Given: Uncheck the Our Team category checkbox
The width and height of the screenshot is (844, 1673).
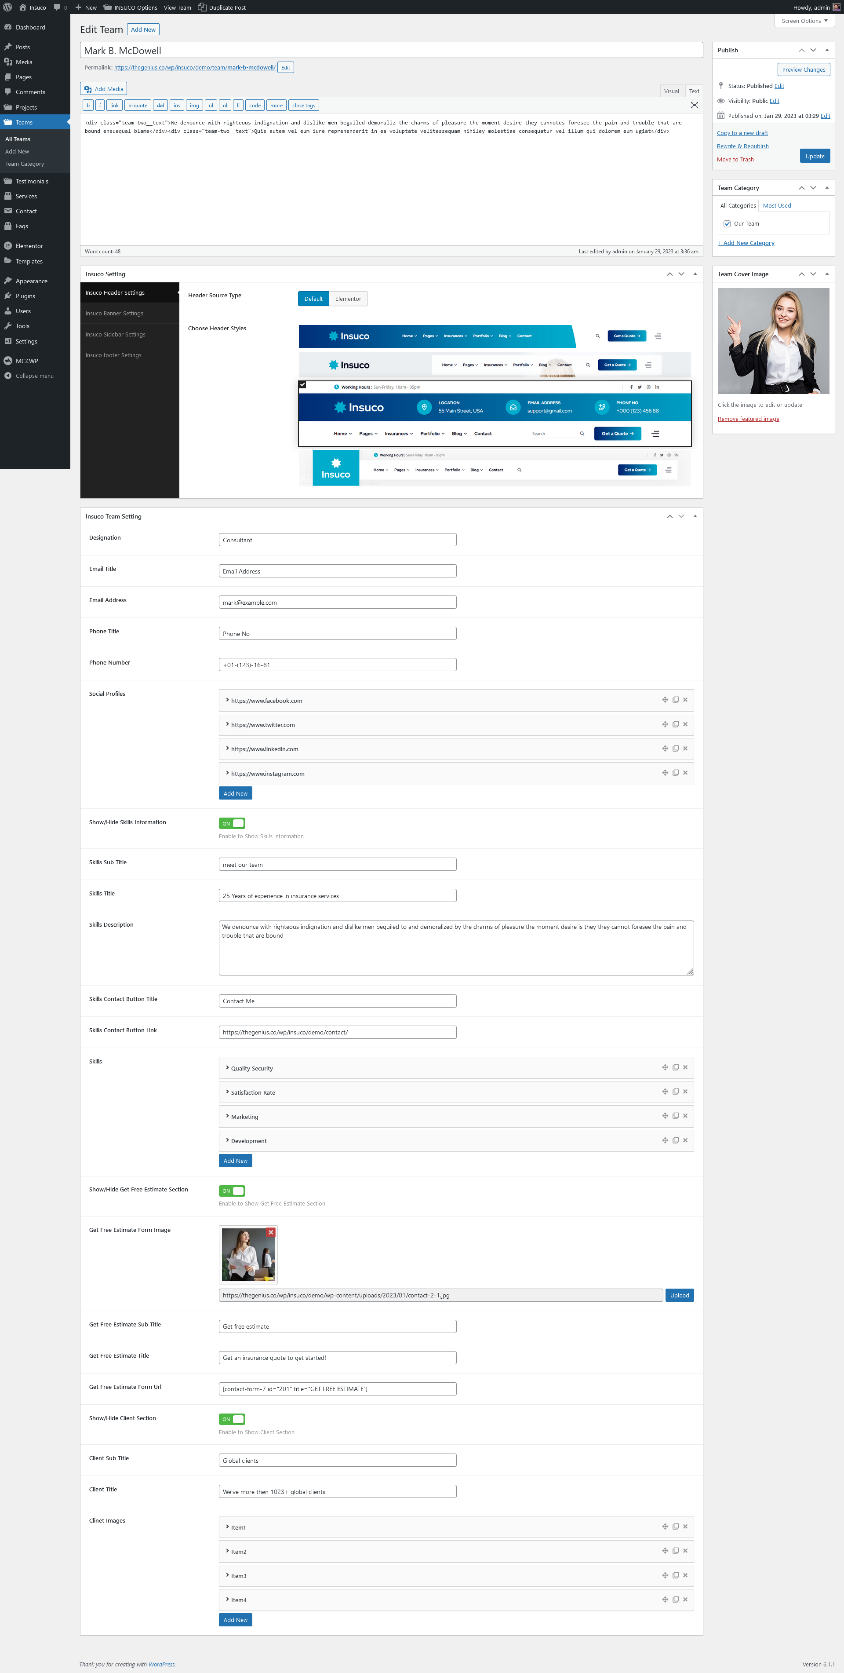Looking at the screenshot, I should tap(727, 223).
